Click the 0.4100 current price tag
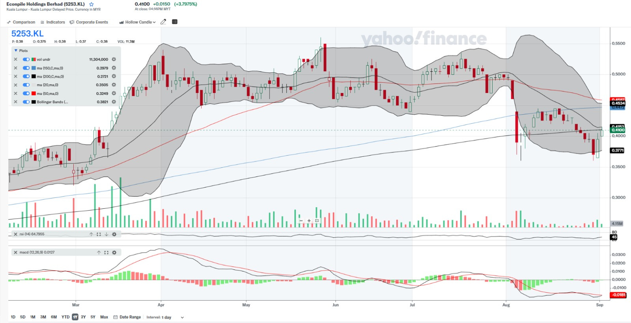 tap(618, 130)
